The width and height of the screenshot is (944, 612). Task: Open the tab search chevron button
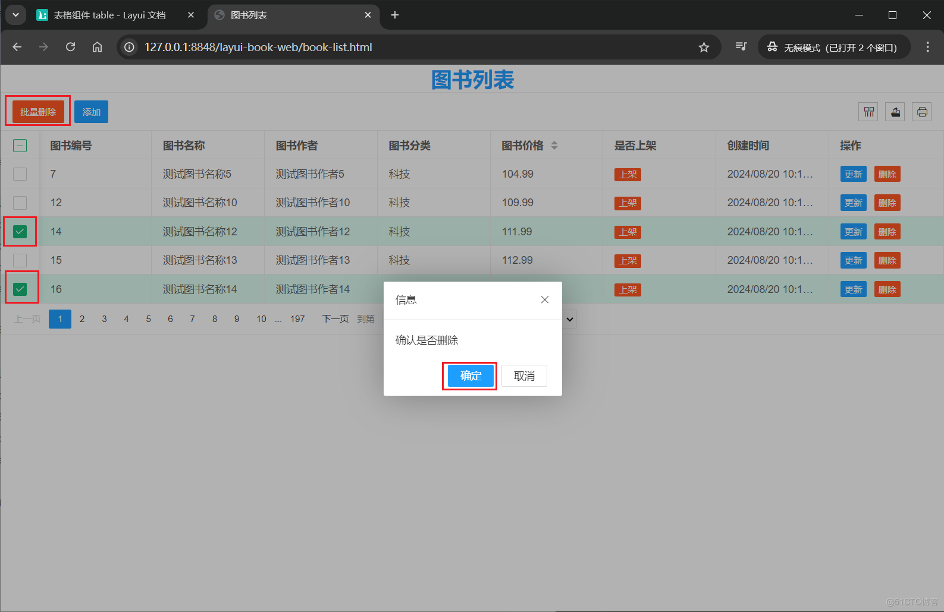coord(16,15)
